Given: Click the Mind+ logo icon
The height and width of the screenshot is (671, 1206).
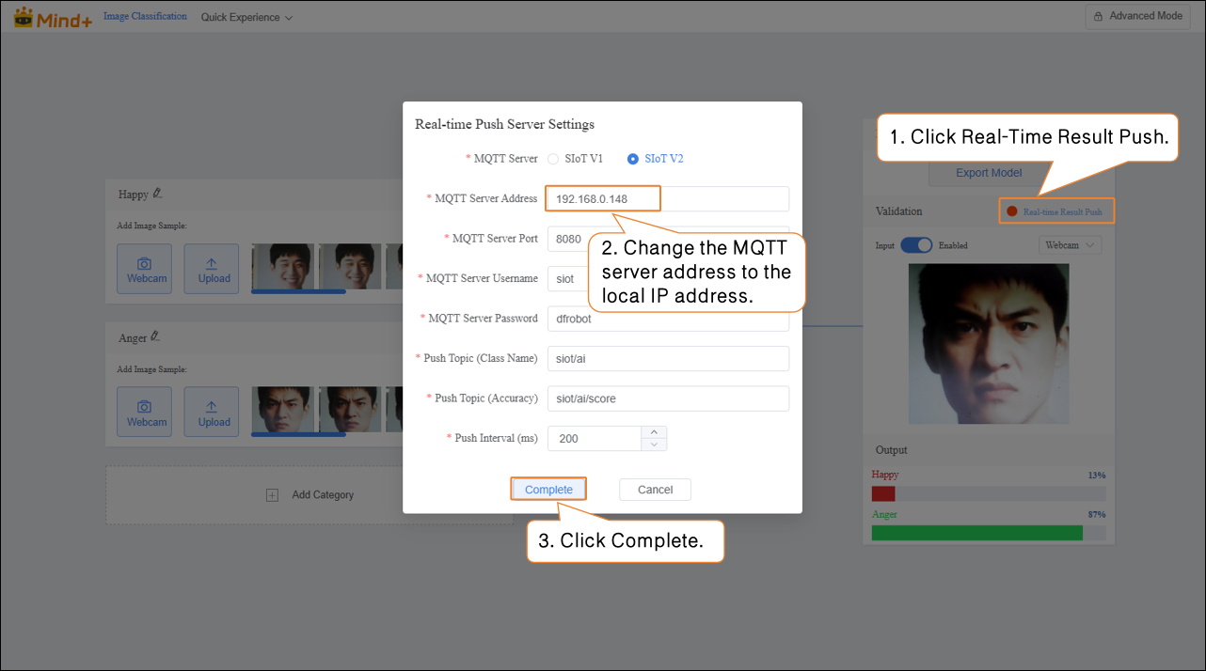Looking at the screenshot, I should point(24,17).
